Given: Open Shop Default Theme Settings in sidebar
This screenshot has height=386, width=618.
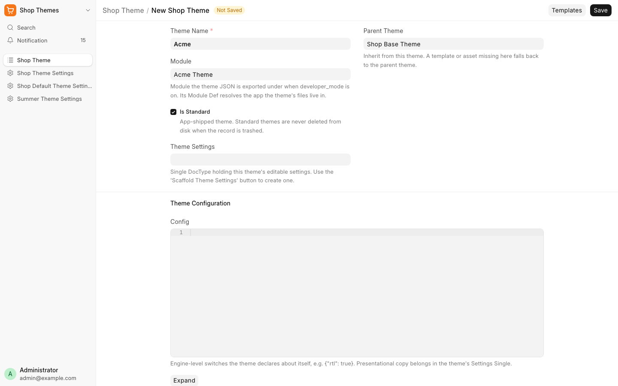Looking at the screenshot, I should (48, 86).
